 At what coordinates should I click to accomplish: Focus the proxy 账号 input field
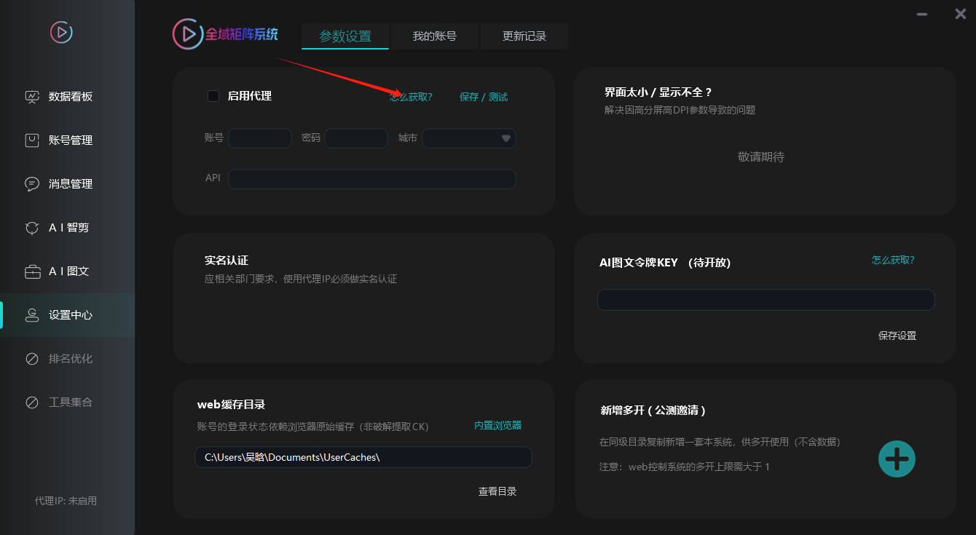pos(260,138)
